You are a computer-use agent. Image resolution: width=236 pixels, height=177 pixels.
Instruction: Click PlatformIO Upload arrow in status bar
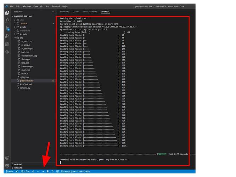click(43, 171)
